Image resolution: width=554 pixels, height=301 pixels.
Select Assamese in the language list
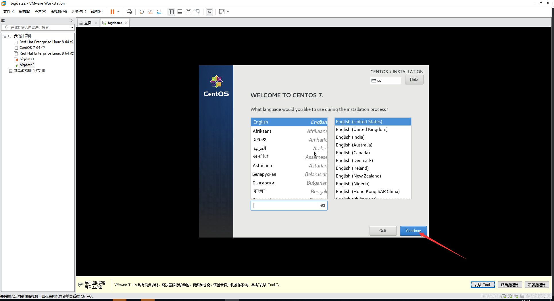(289, 157)
